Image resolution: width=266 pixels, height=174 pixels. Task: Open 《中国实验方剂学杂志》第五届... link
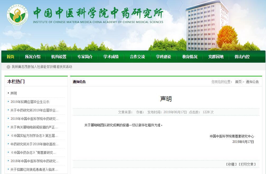pos(34,136)
